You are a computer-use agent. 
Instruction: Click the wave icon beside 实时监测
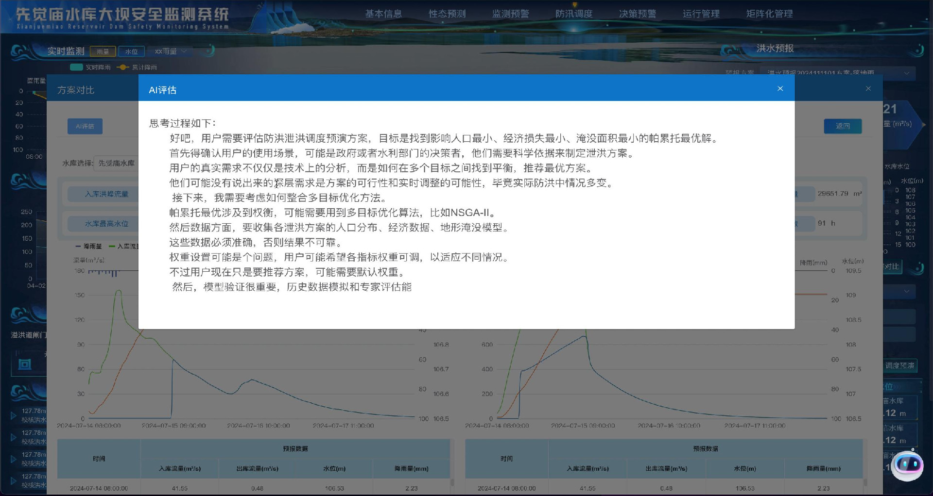pyautogui.click(x=22, y=51)
